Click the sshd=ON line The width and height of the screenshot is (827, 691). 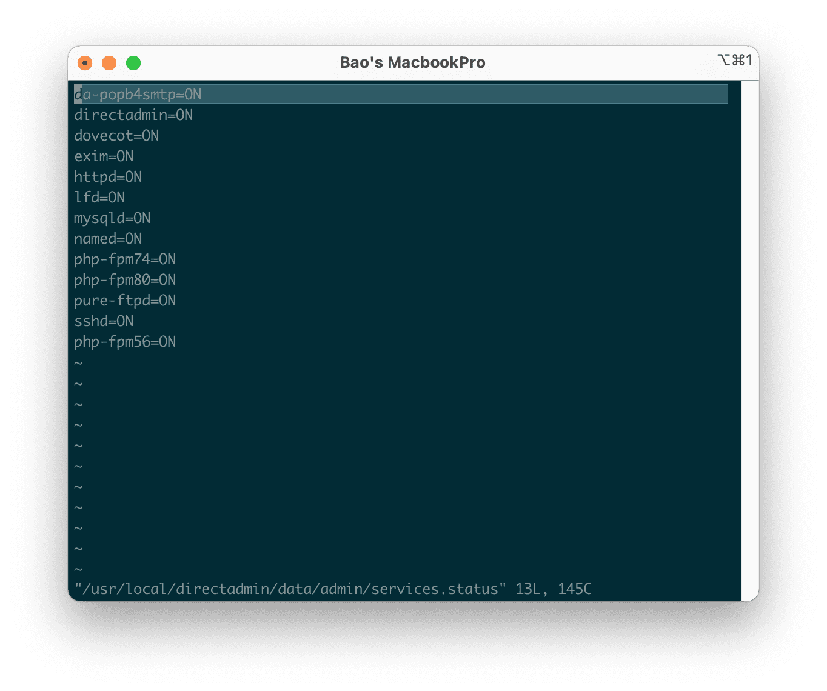[x=104, y=321]
